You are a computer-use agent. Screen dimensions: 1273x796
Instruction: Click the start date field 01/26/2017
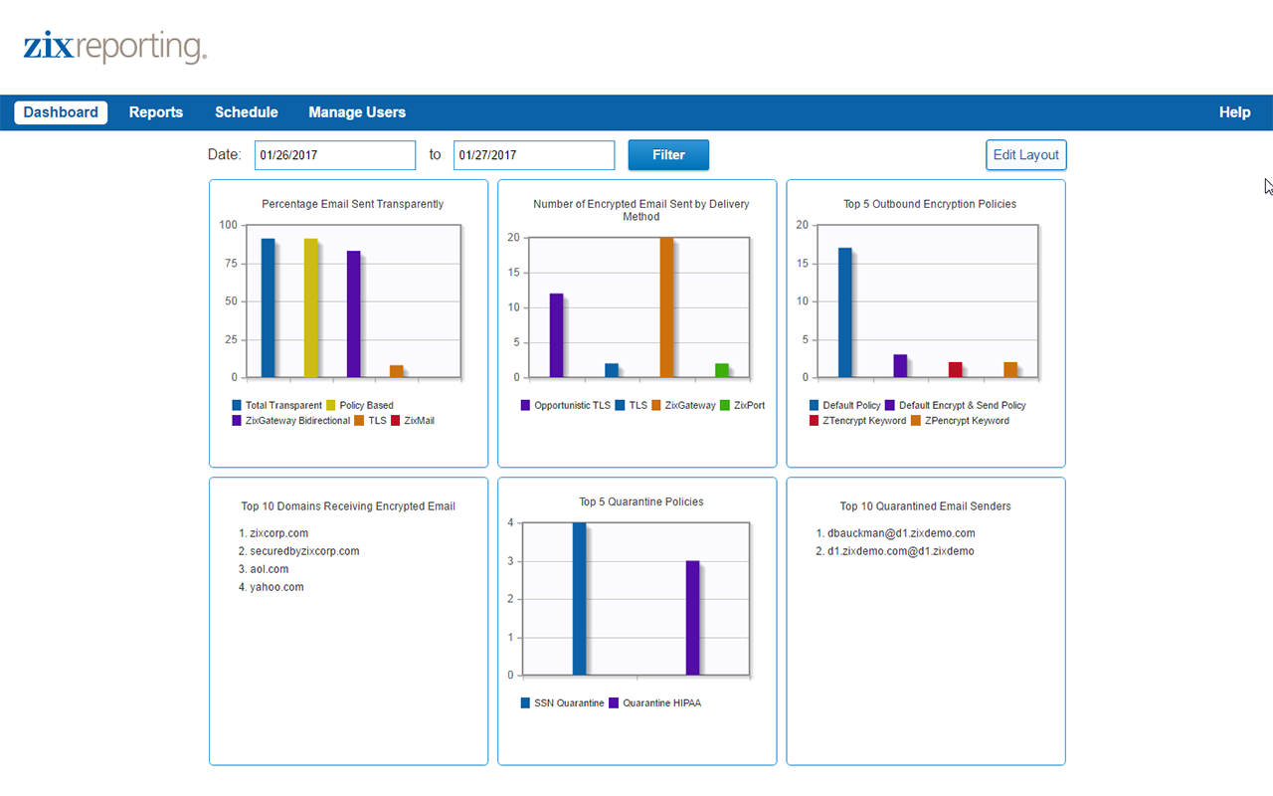click(x=335, y=155)
